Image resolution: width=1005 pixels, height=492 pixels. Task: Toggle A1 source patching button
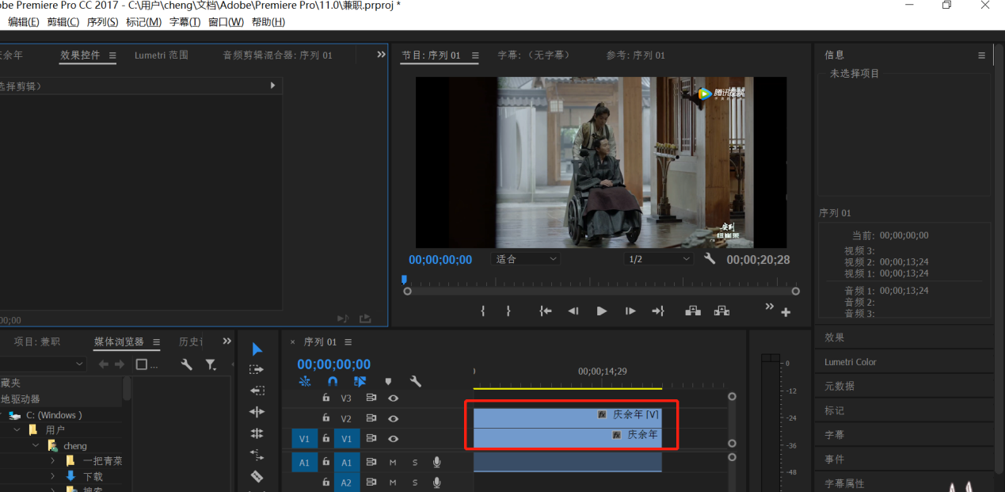(304, 462)
